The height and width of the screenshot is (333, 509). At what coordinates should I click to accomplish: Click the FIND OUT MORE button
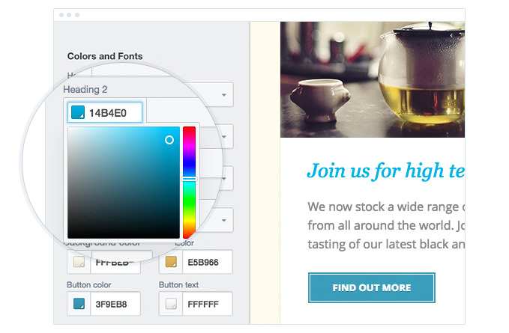[371, 287]
